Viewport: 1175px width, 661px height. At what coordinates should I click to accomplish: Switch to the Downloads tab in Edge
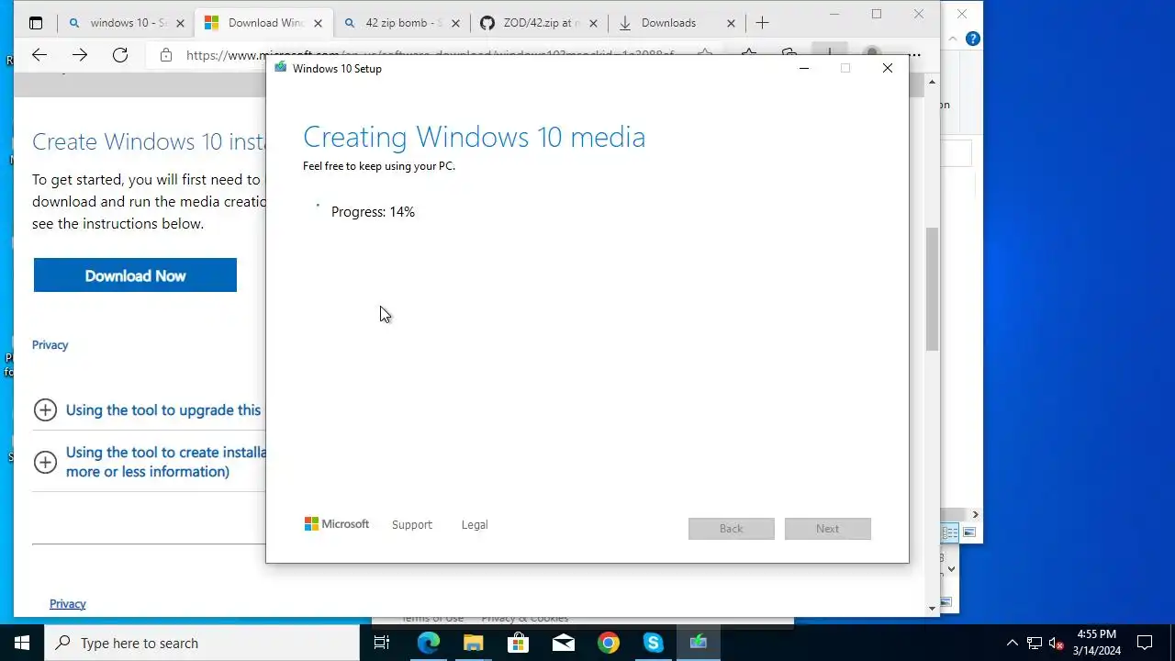coord(677,23)
